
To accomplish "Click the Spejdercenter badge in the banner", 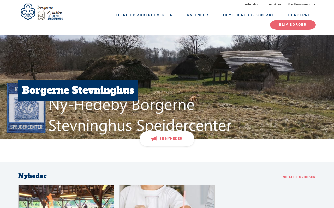I will tap(26, 108).
